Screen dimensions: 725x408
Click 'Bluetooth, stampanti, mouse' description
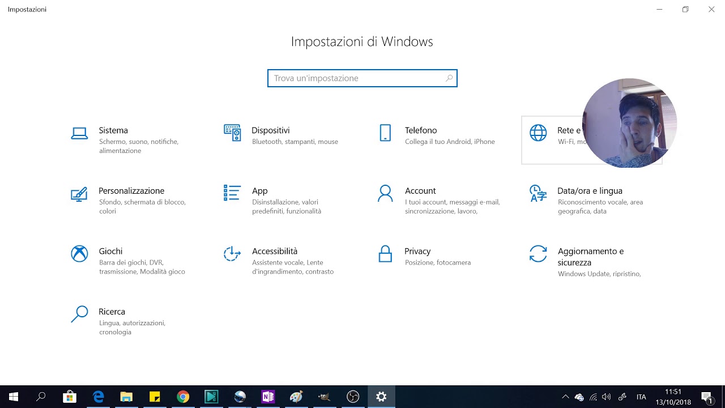295,142
